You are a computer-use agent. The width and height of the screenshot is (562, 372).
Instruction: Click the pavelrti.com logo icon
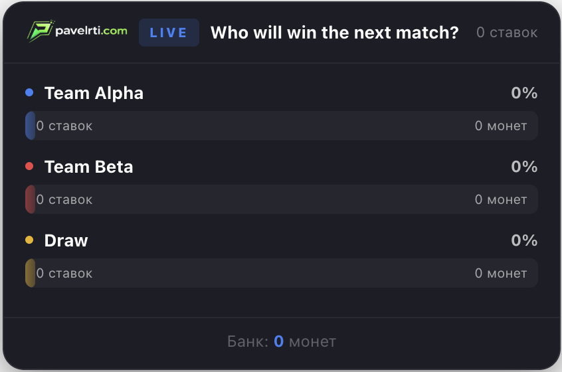39,31
